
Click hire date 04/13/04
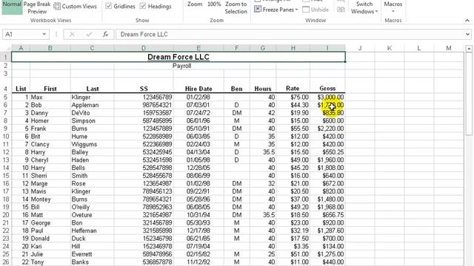coord(198,152)
